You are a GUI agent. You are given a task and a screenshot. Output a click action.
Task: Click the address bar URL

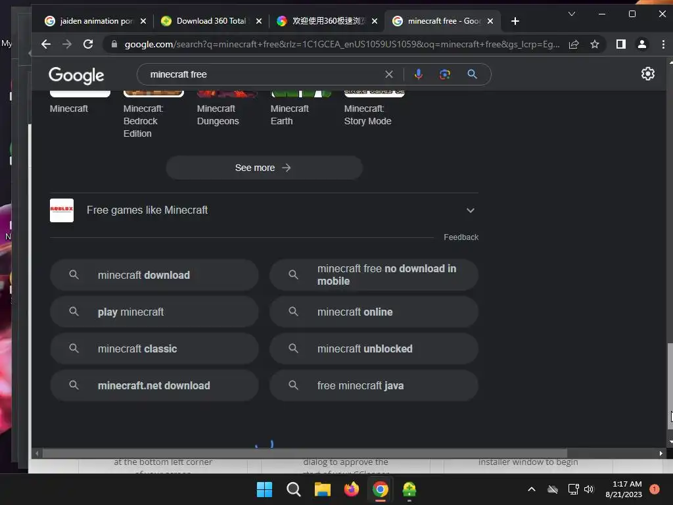pos(342,44)
